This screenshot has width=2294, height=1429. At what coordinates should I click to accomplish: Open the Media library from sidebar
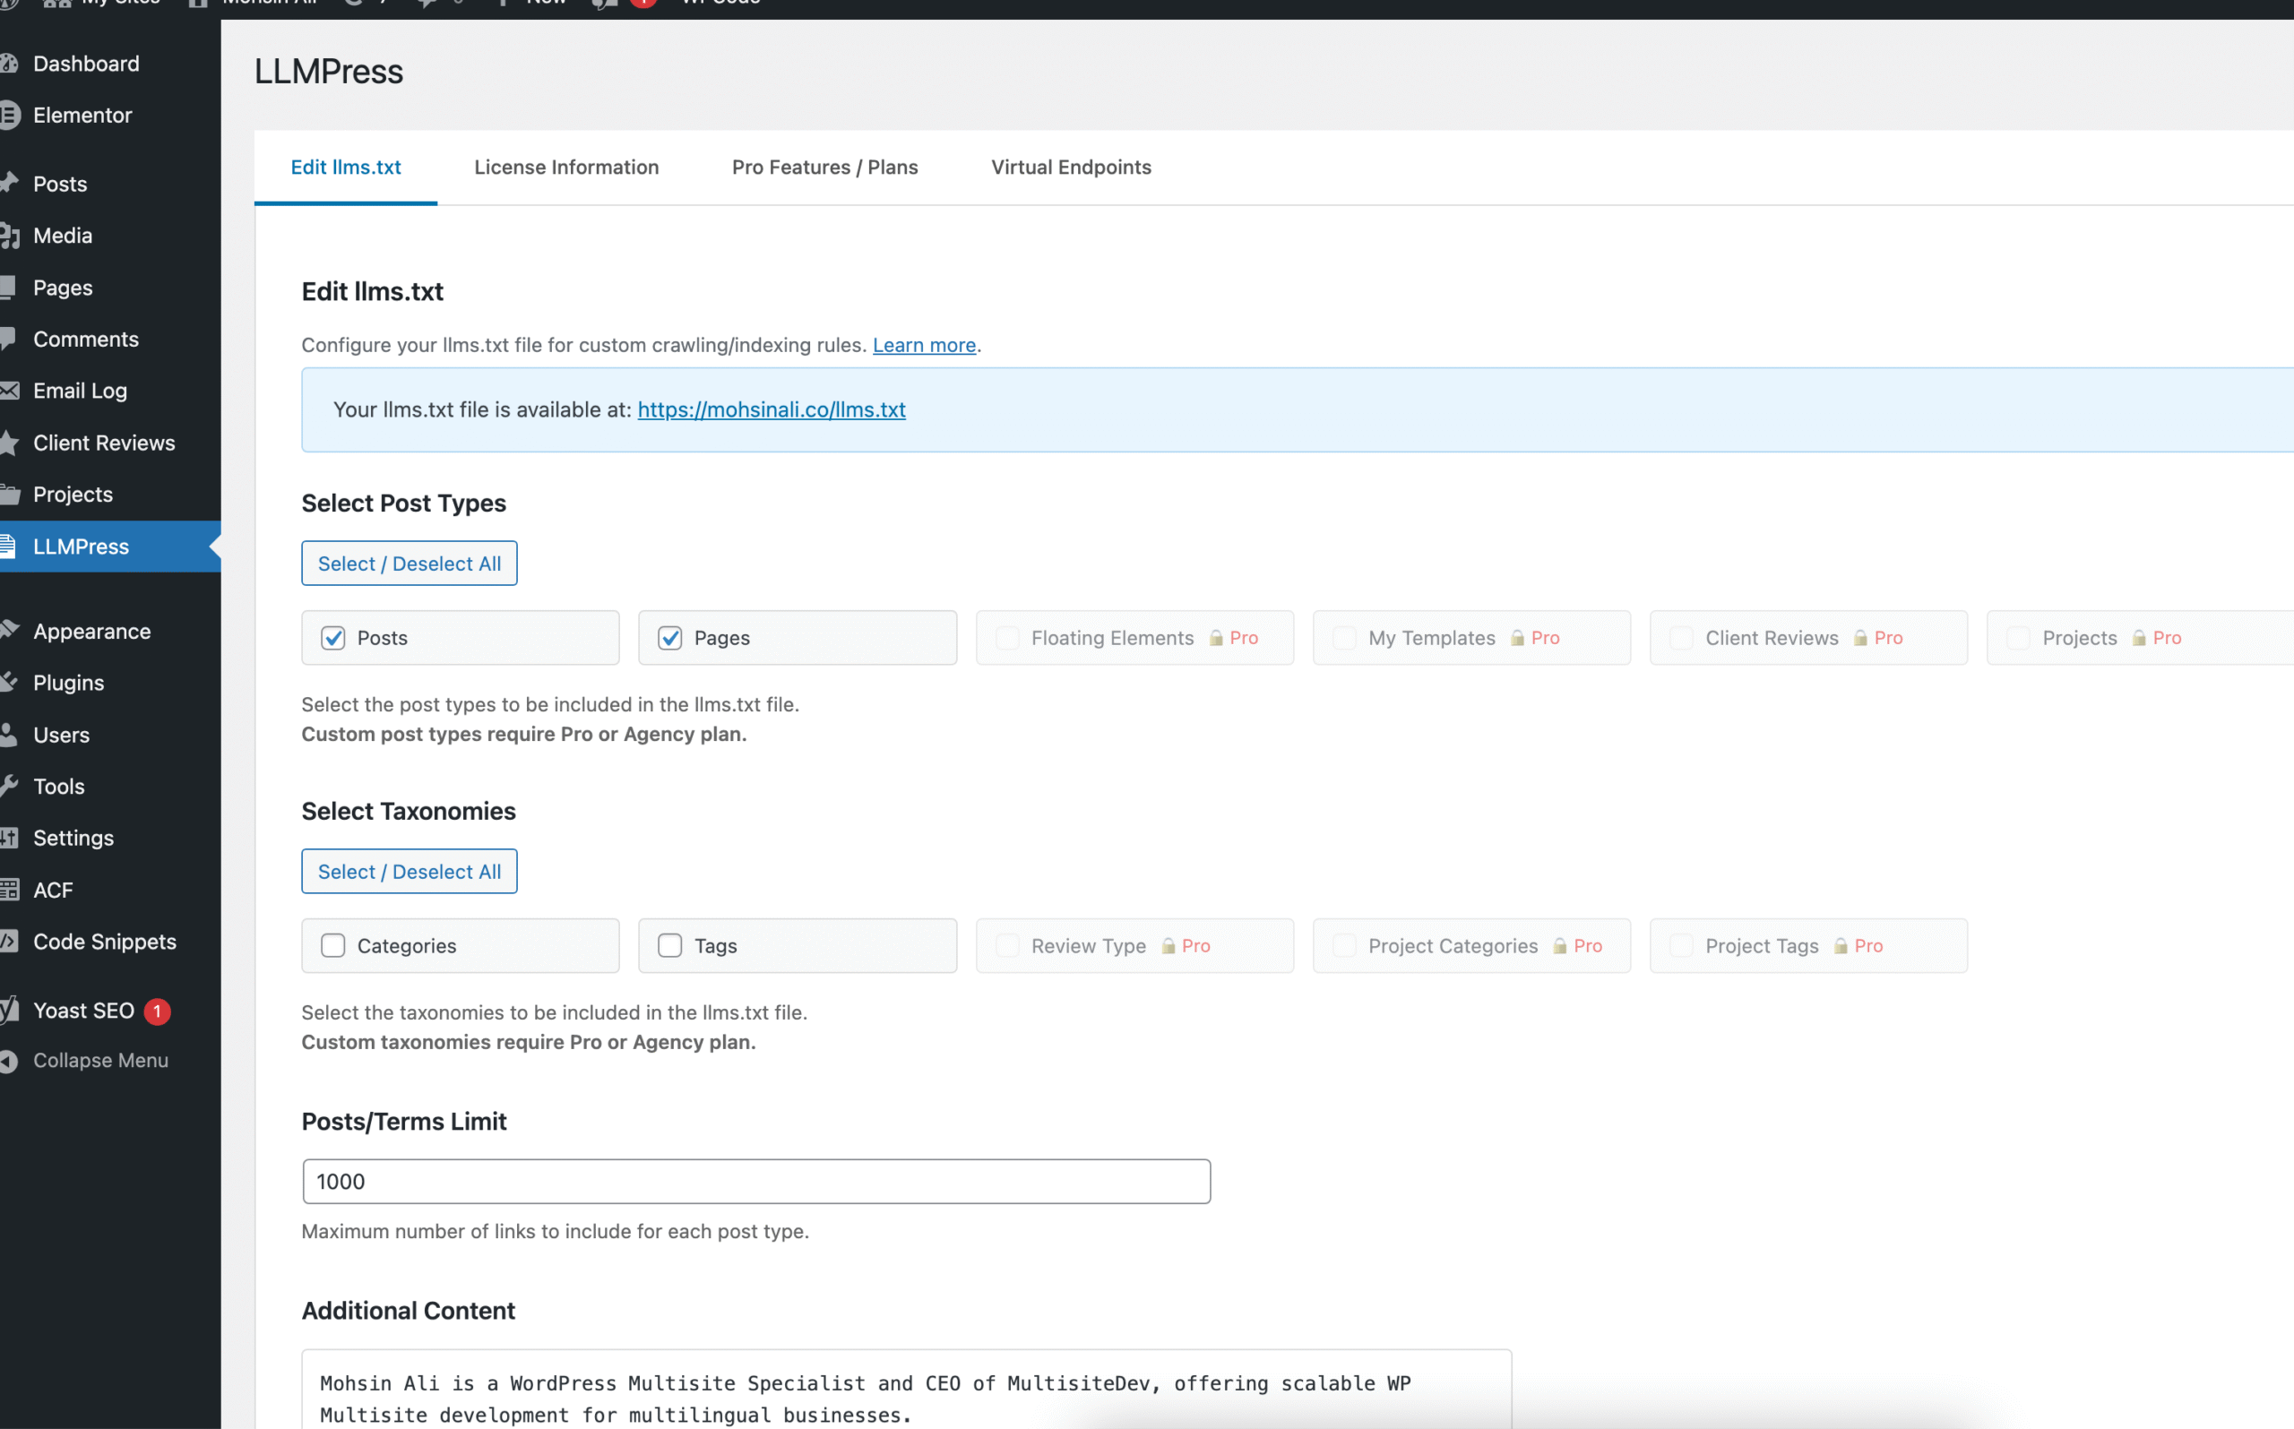(63, 236)
